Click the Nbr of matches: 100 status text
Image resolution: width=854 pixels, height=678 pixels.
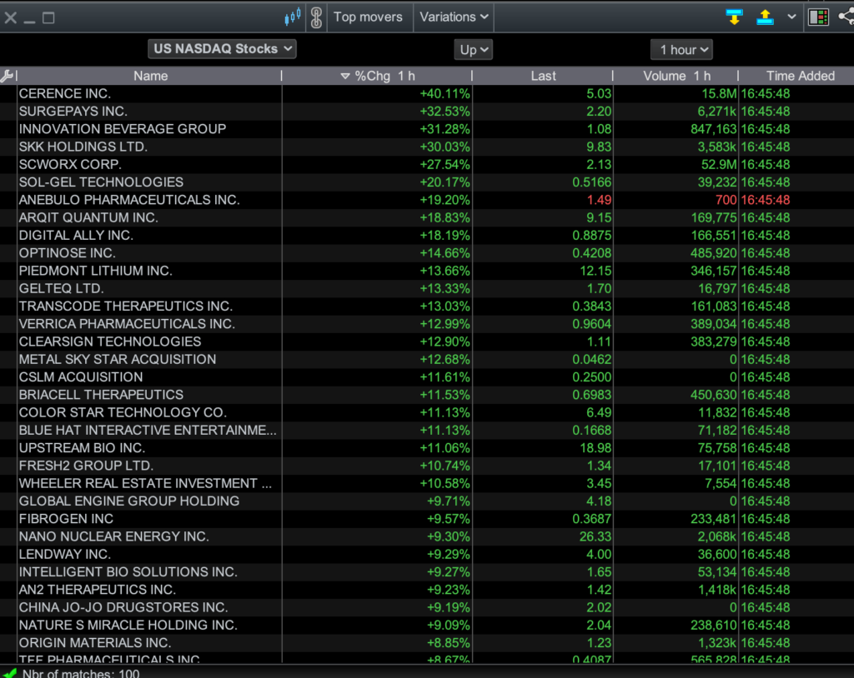(81, 674)
